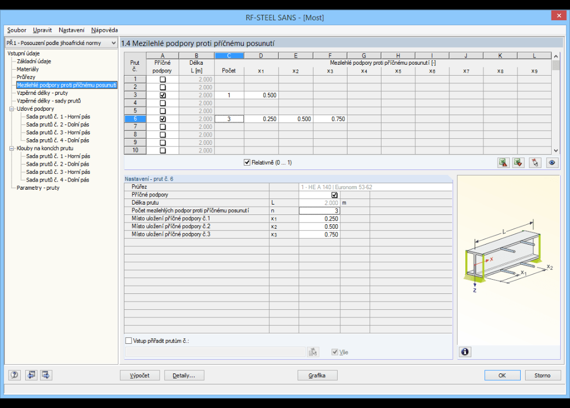Image resolution: width=570 pixels, height=408 pixels.
Task: Click the help question mark icon
Action: tap(14, 375)
